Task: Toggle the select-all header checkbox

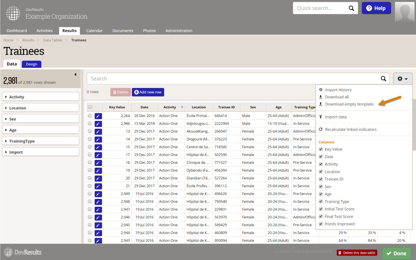Action: (x=90, y=107)
